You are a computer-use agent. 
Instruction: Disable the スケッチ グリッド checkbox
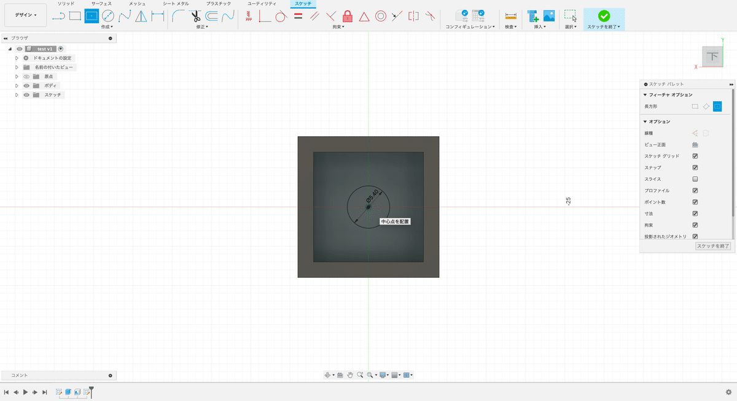(695, 156)
